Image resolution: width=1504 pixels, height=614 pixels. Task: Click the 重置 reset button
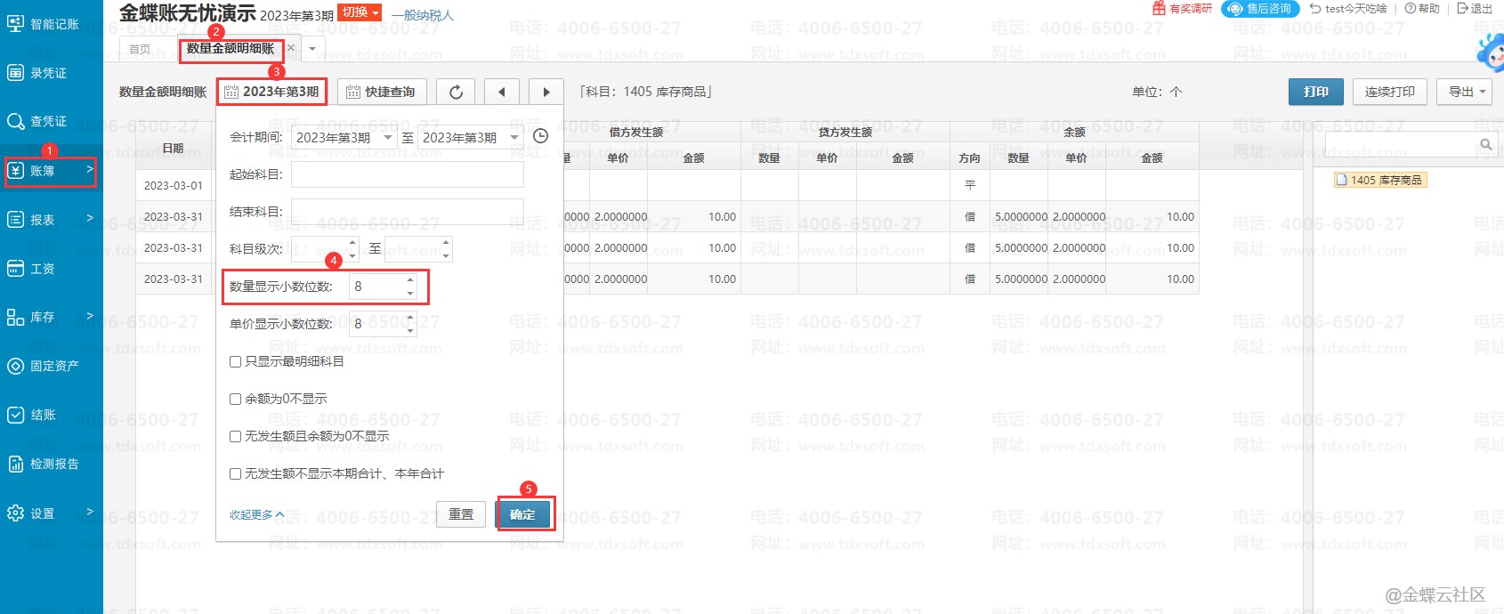point(461,514)
